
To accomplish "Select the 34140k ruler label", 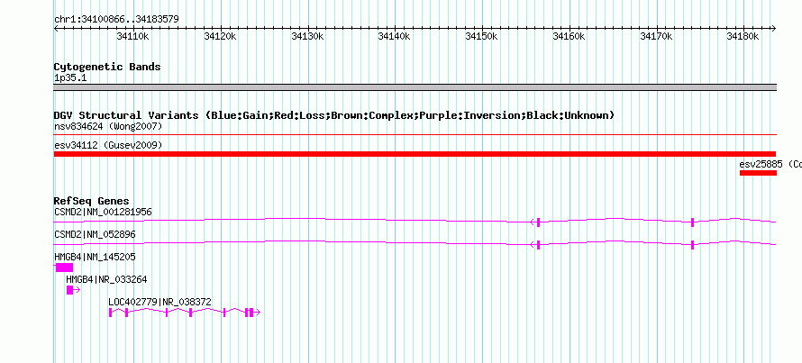I will pyautogui.click(x=395, y=36).
